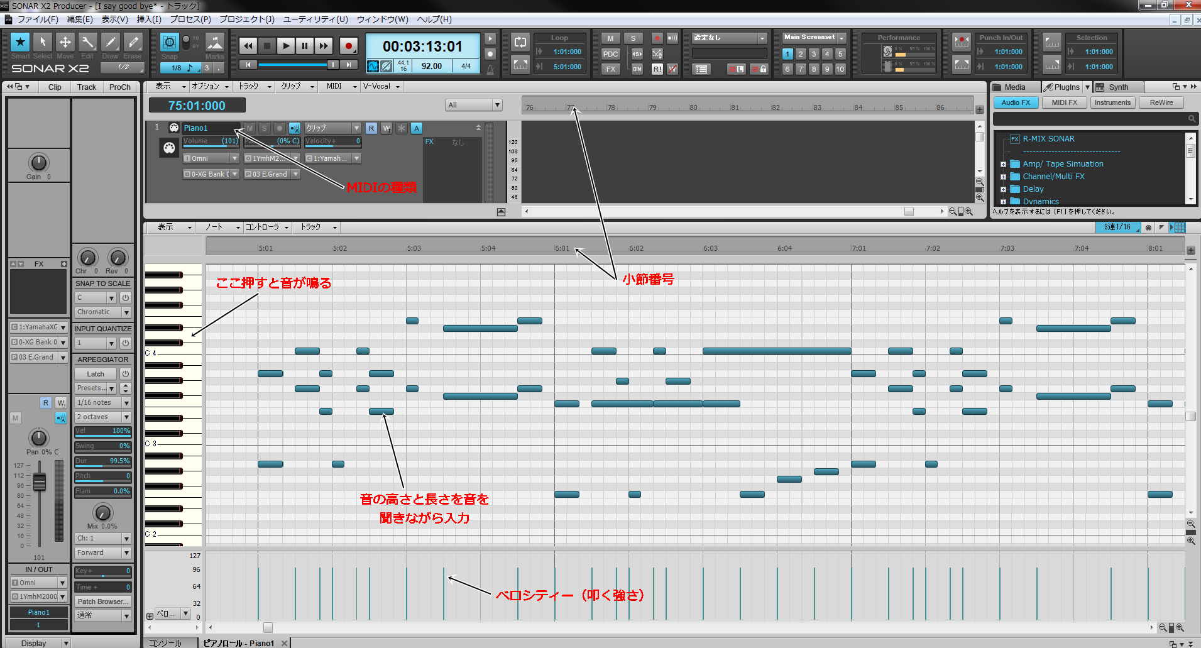
Task: Pick the Edit tool
Action: pos(87,42)
